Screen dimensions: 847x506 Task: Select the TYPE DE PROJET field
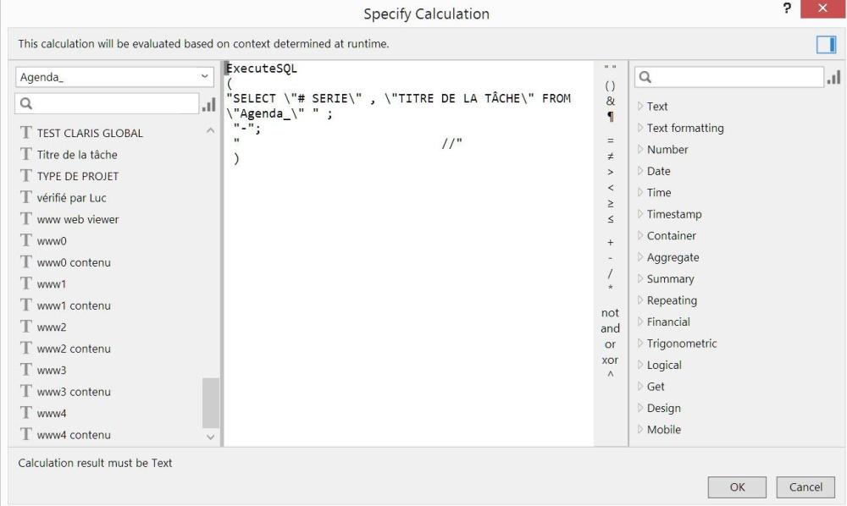77,176
